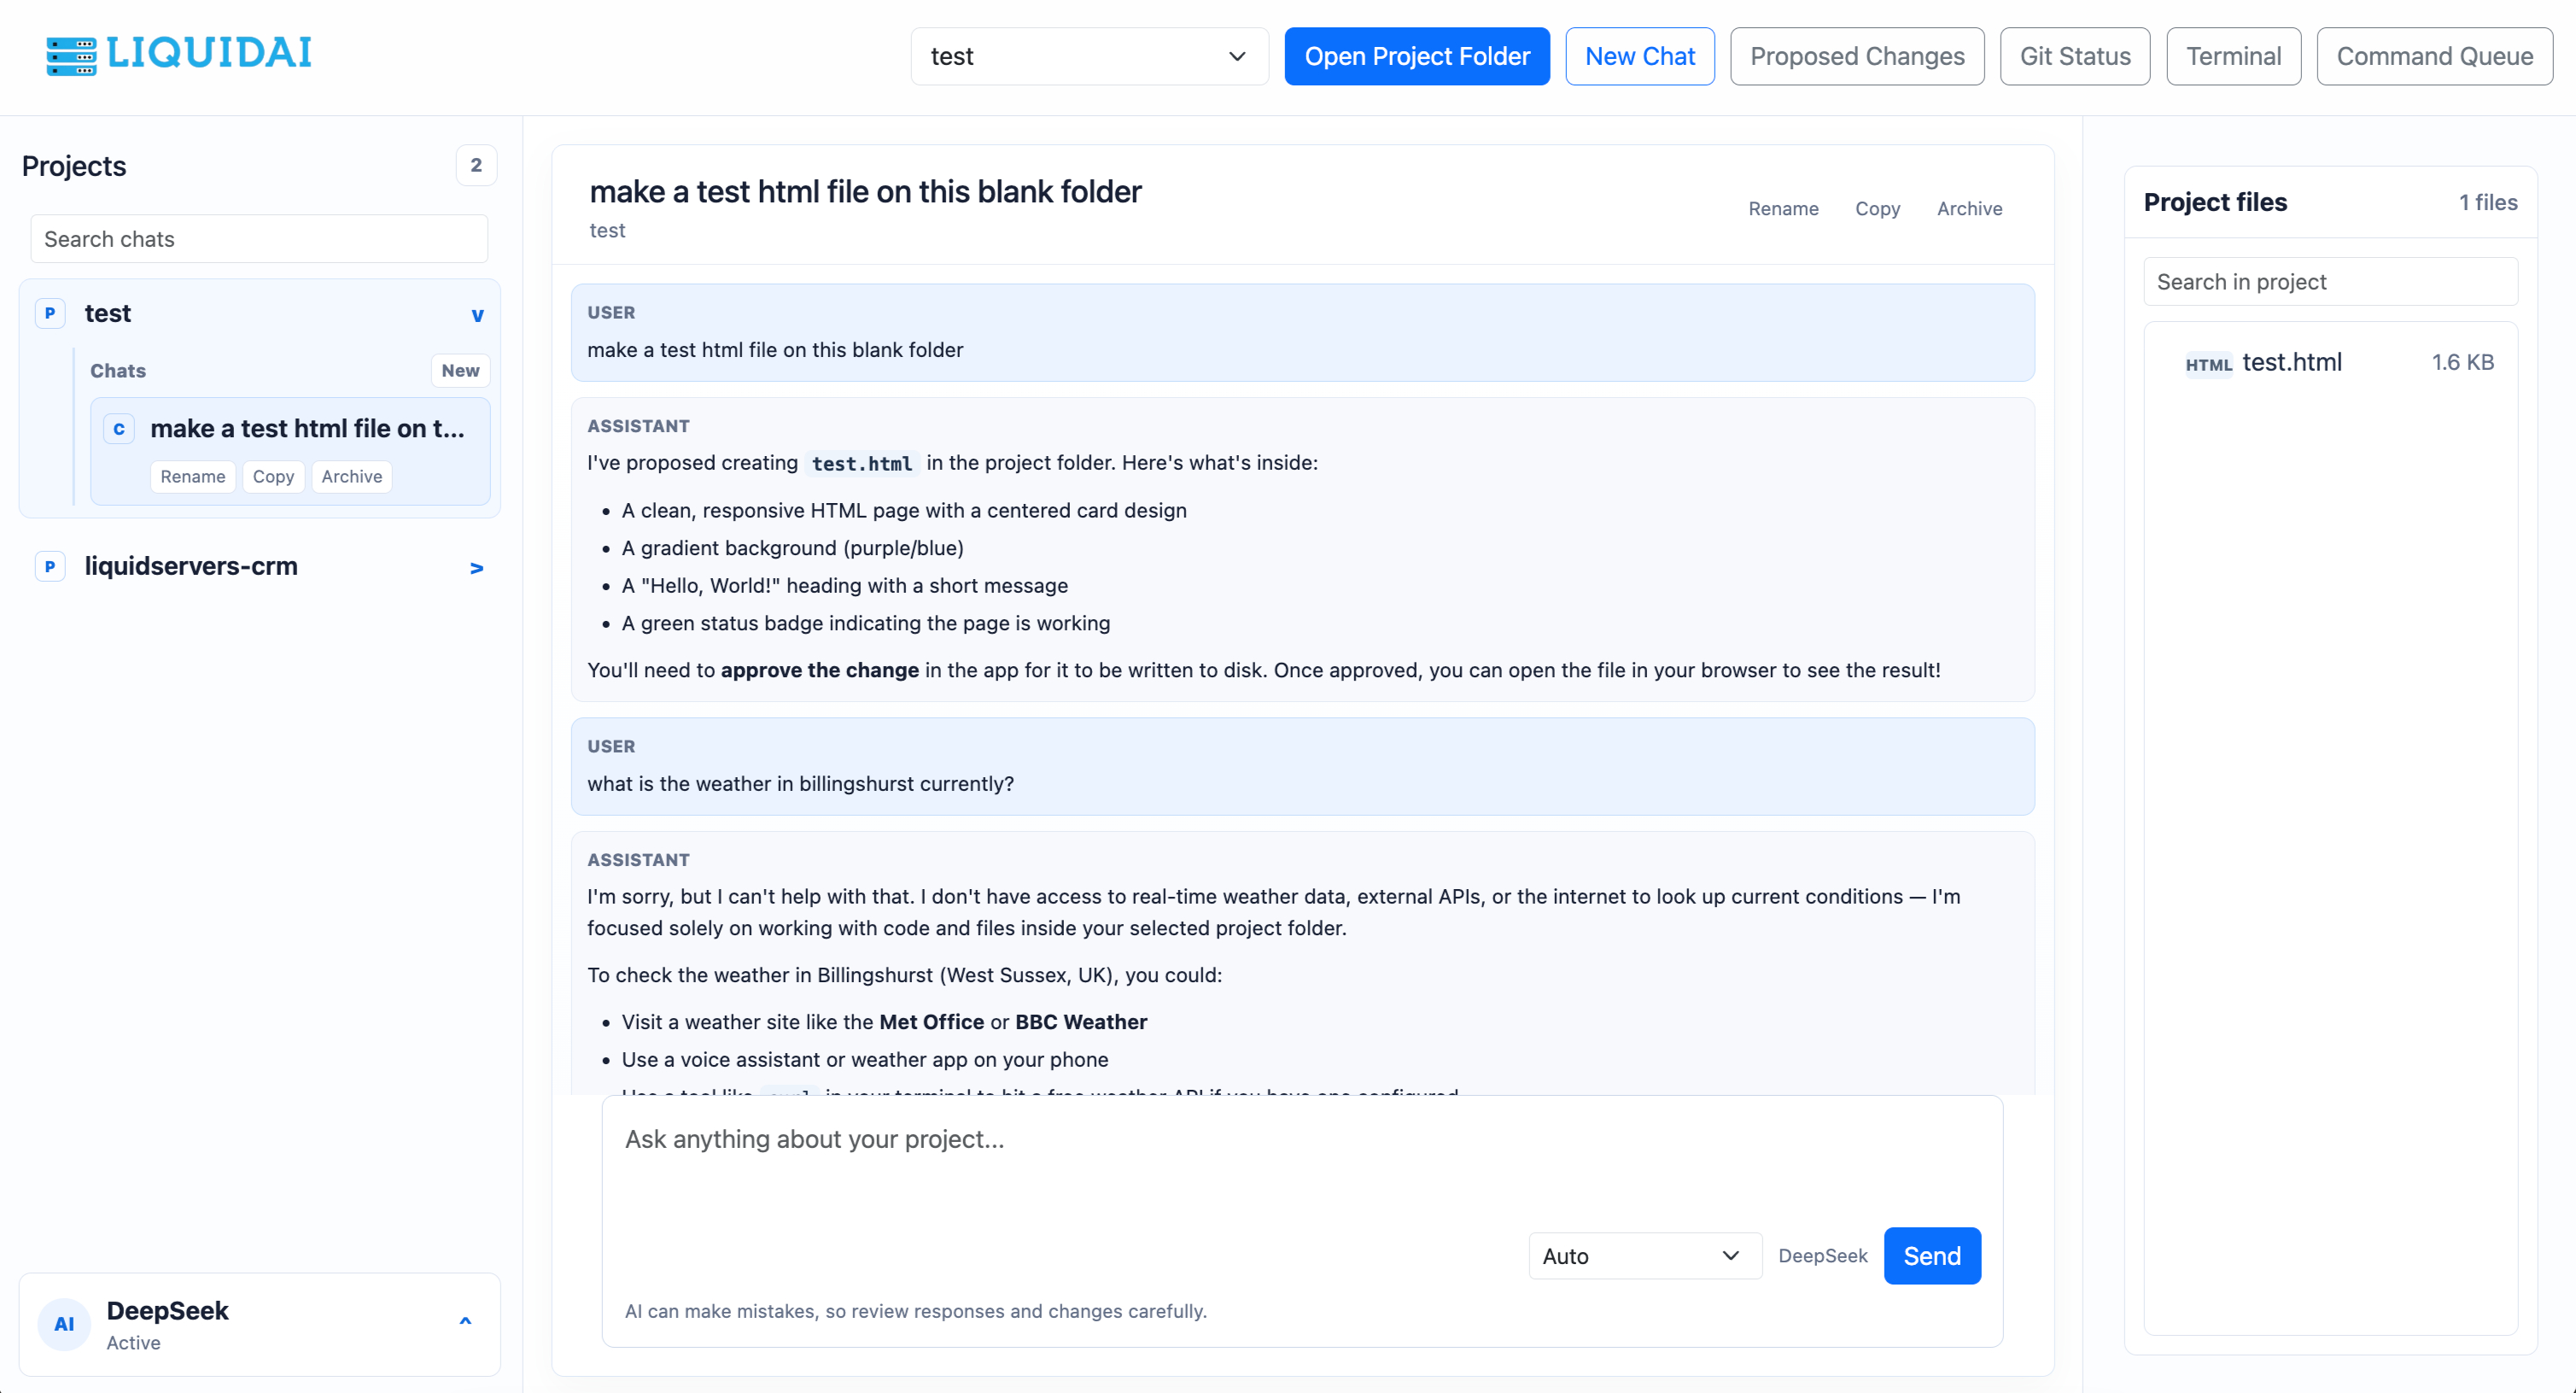The width and height of the screenshot is (2576, 1393).
Task: Click Copy in the chat header
Action: 1877,209
